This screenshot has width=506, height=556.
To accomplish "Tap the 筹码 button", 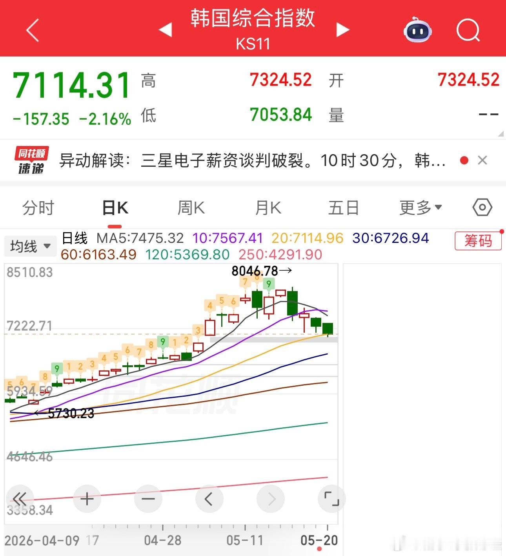I will (x=478, y=240).
